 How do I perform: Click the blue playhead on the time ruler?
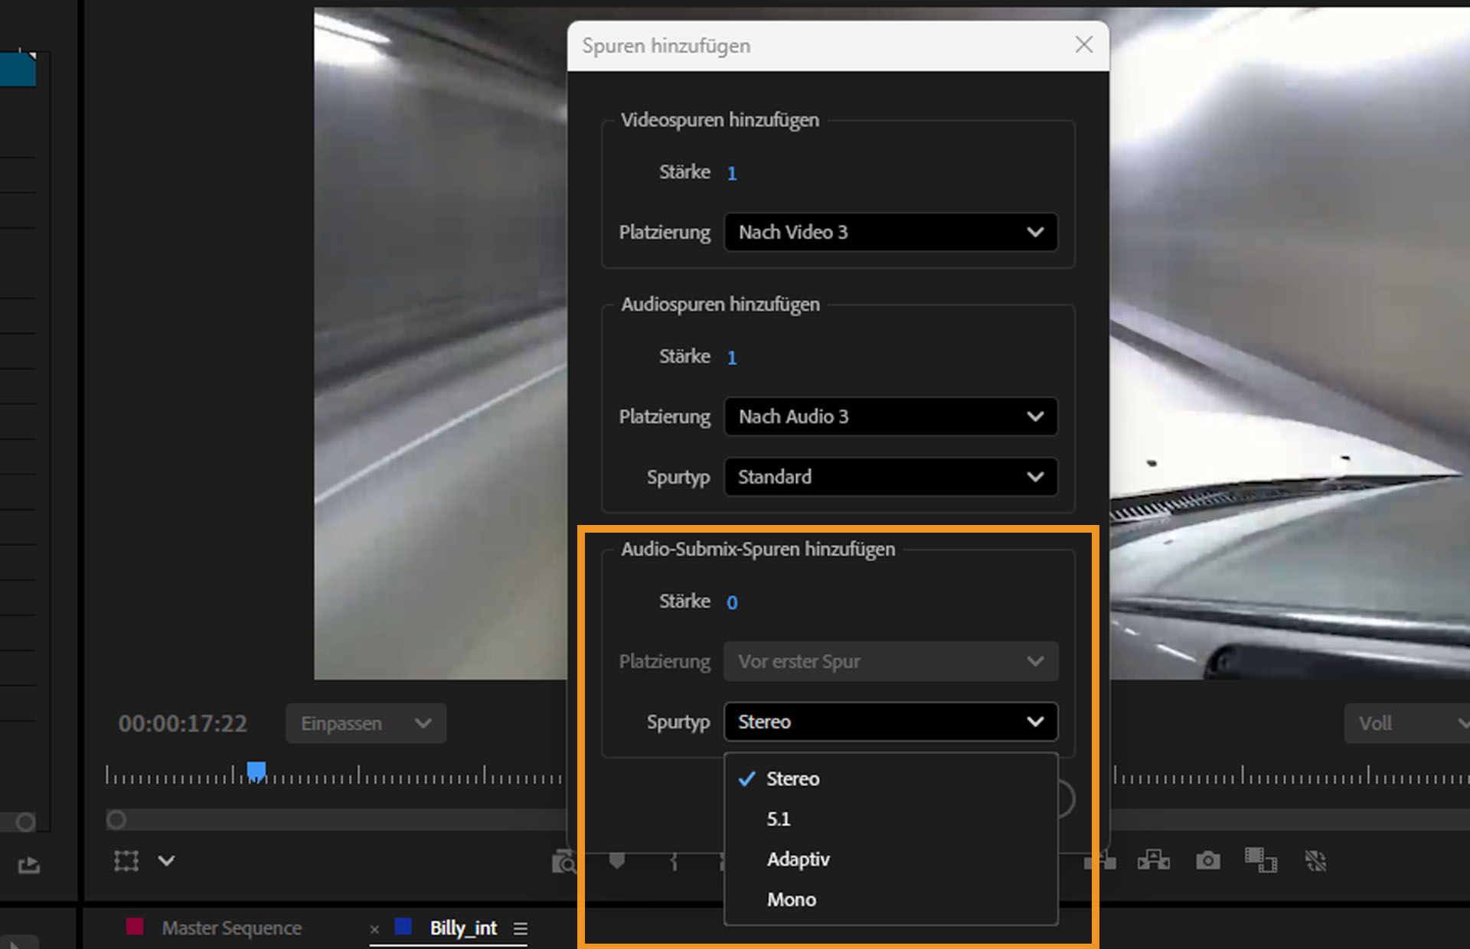pyautogui.click(x=256, y=772)
